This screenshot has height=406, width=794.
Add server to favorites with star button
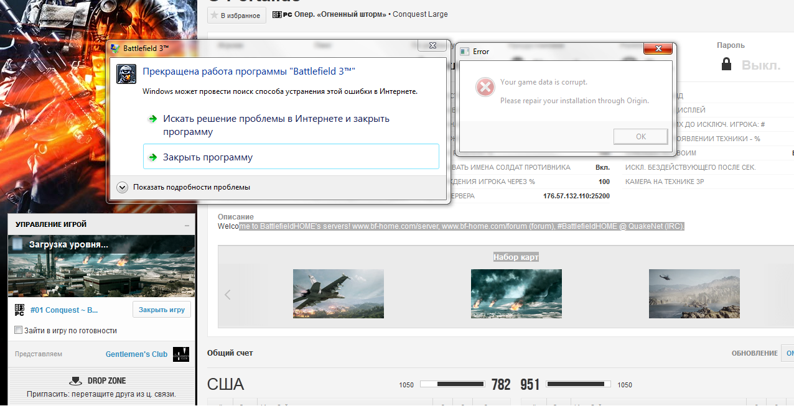pyautogui.click(x=236, y=15)
